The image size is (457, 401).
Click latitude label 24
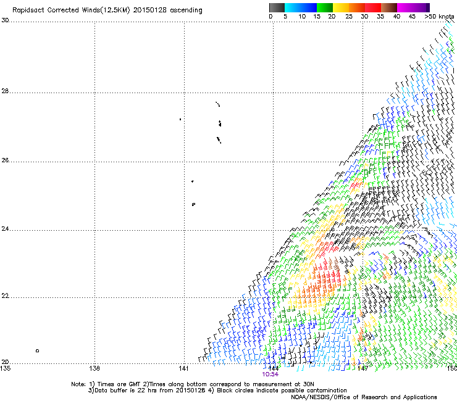(5, 229)
